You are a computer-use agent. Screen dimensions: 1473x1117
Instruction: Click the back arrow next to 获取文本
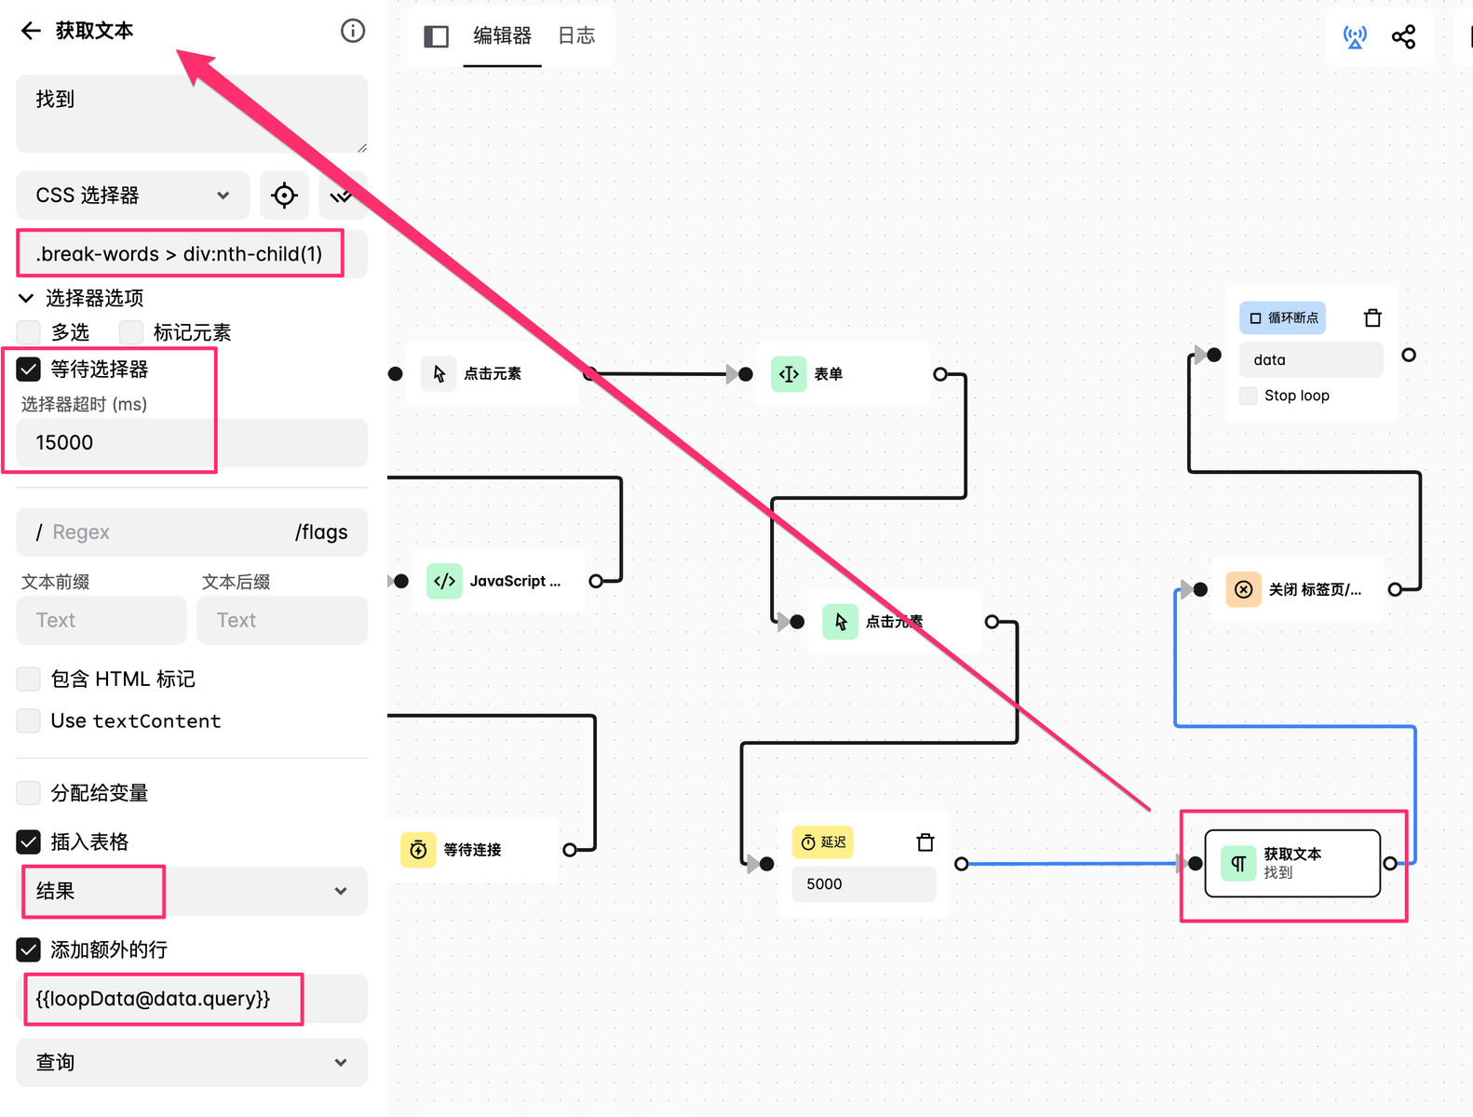31,31
